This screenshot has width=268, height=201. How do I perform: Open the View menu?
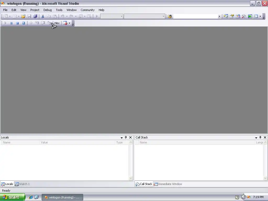click(x=23, y=10)
